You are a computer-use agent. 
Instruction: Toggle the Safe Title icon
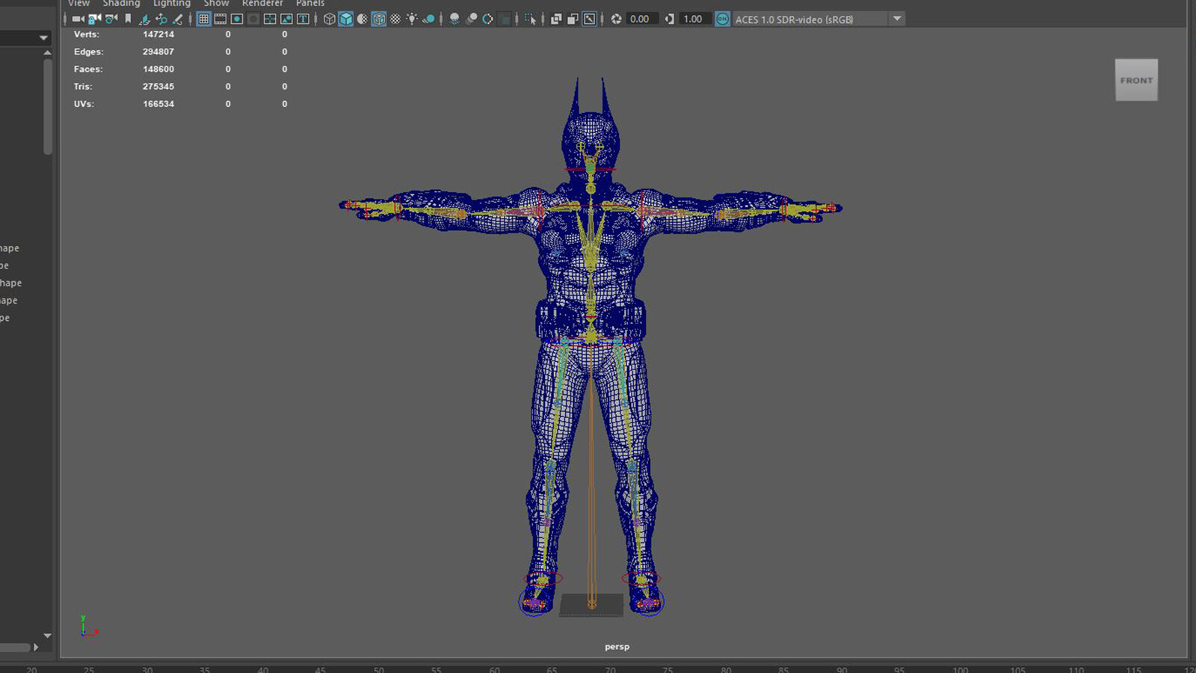point(303,19)
